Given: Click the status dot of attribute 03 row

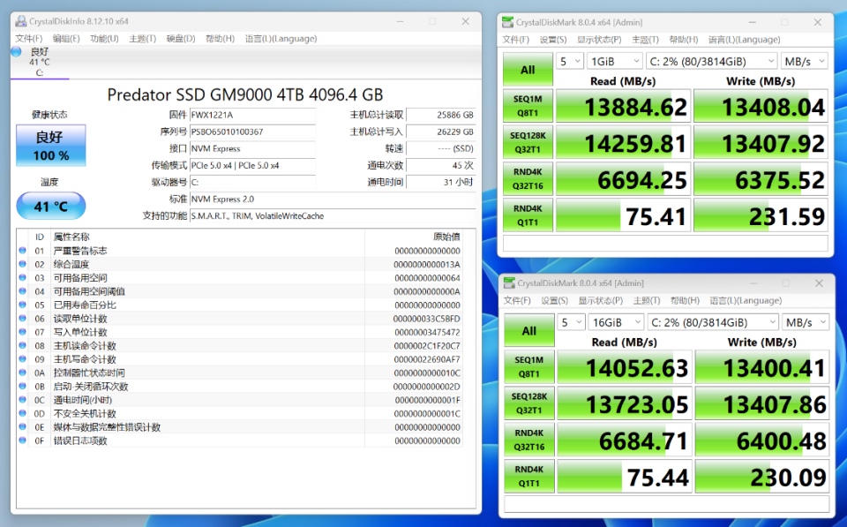Looking at the screenshot, I should pos(23,278).
